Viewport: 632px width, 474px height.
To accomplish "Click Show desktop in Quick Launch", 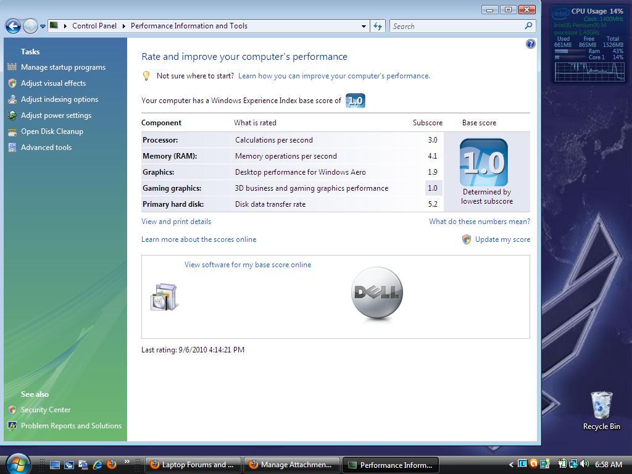I will pos(55,465).
